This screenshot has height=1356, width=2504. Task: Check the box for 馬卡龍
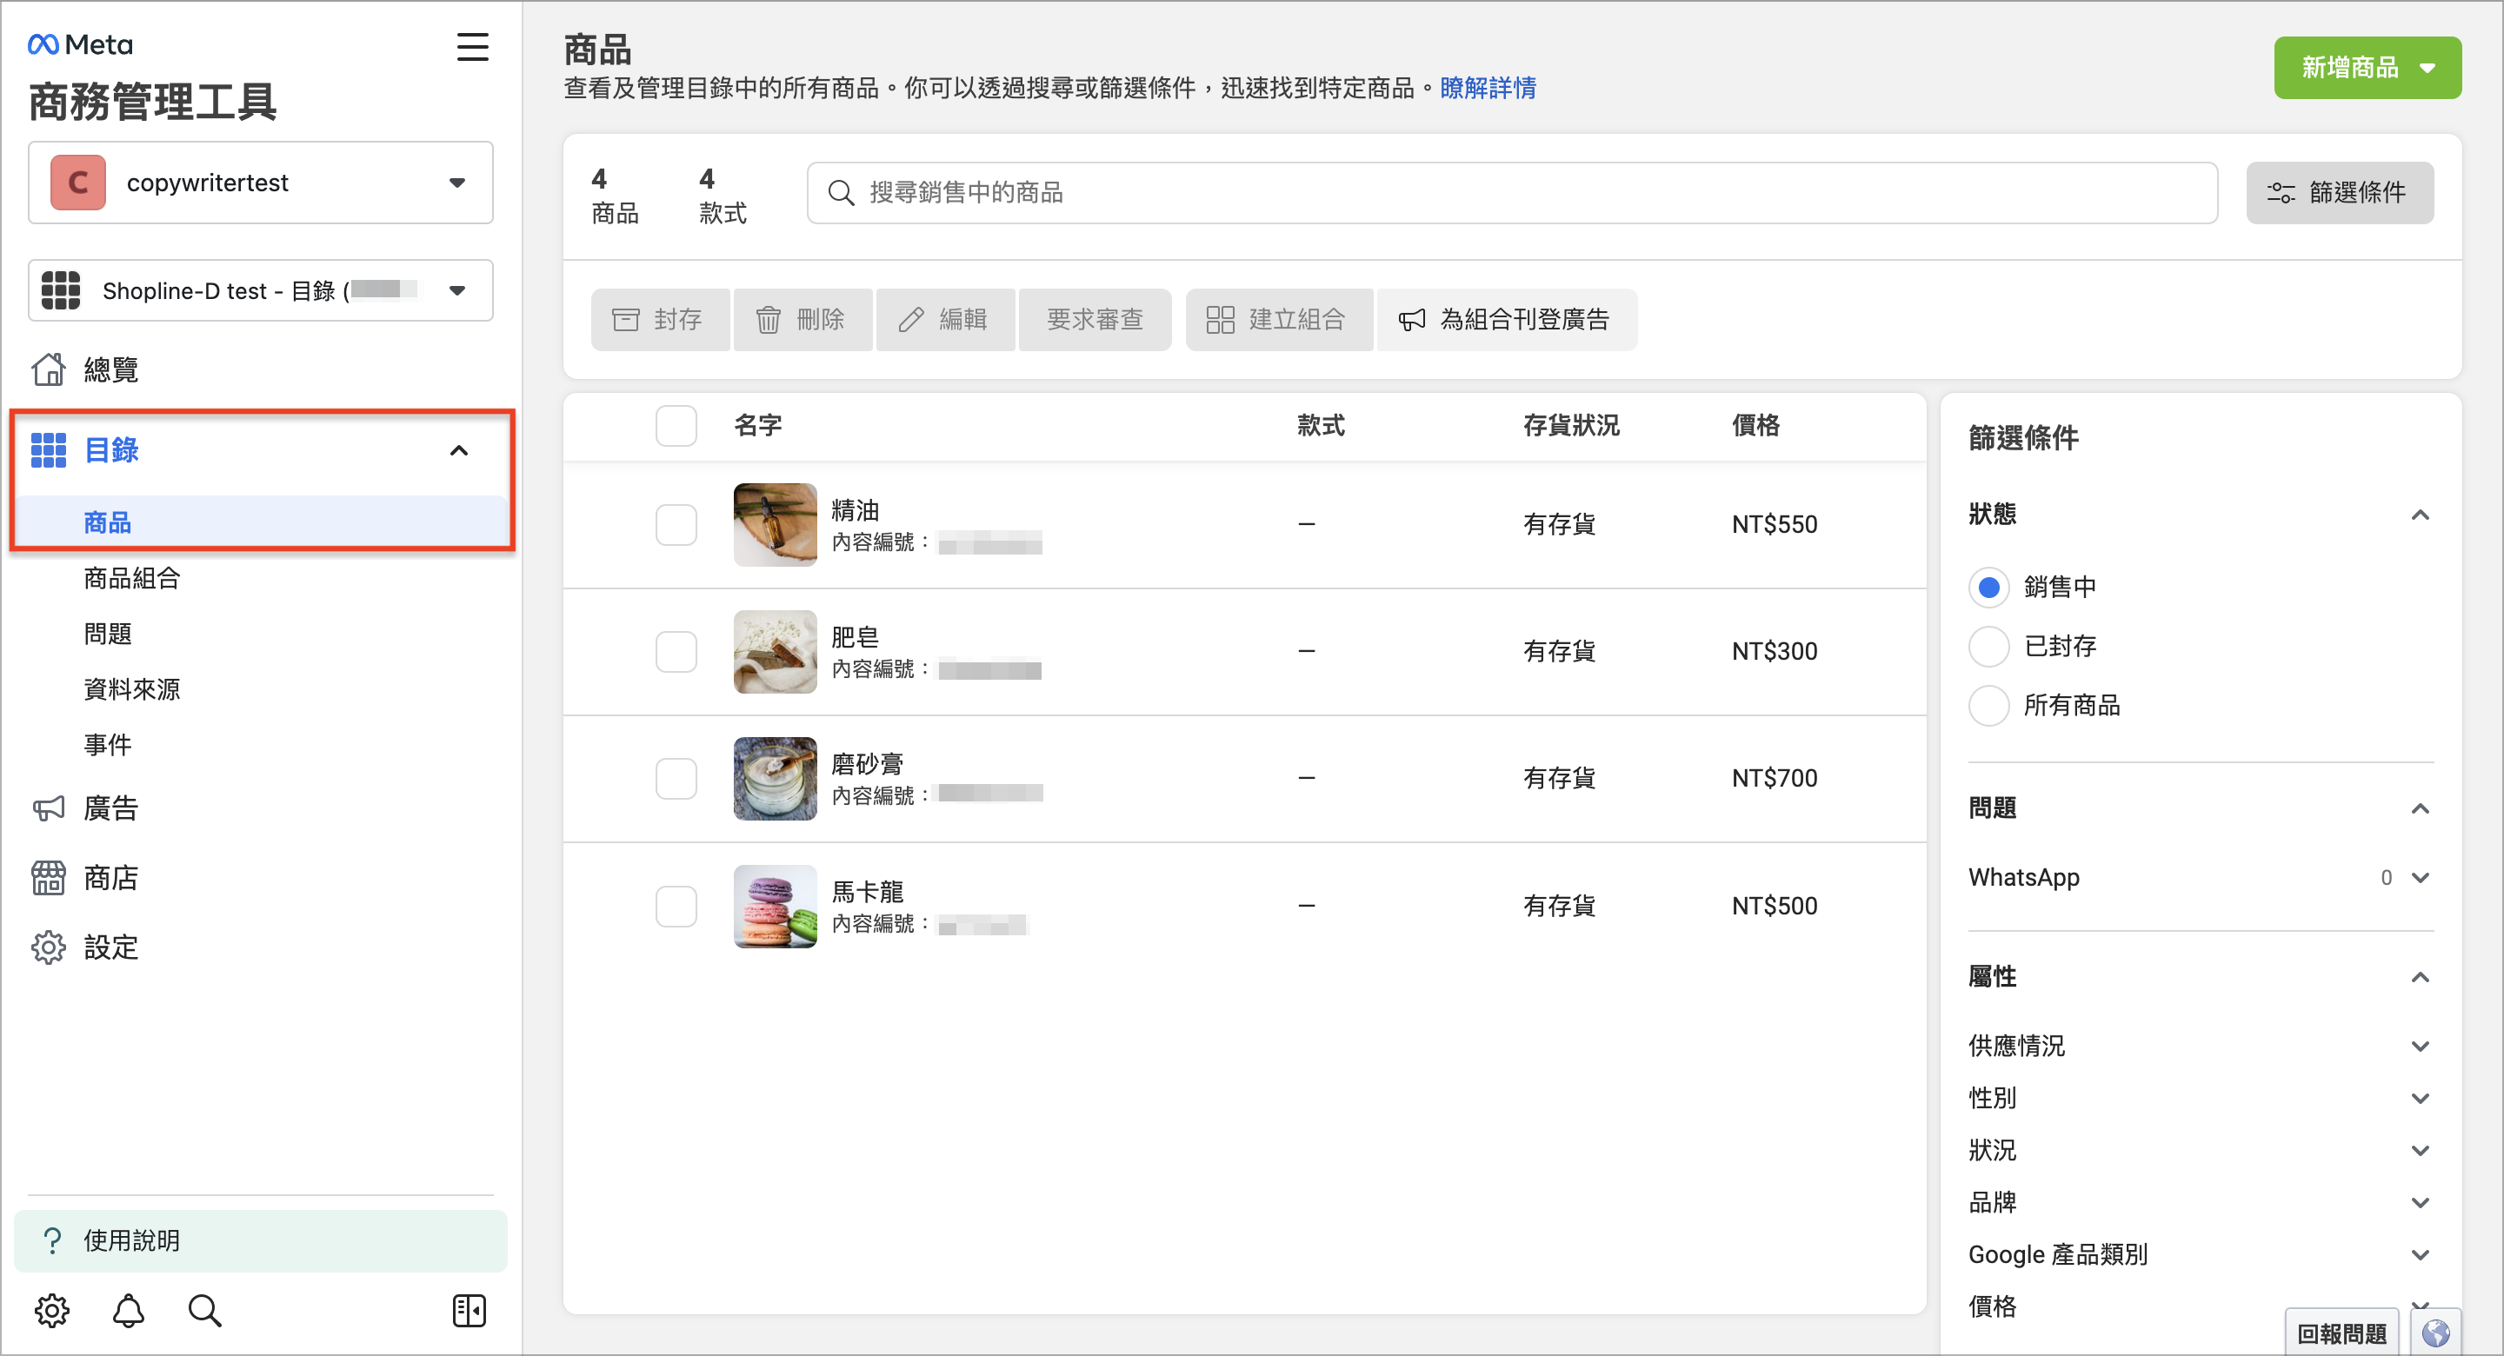pyautogui.click(x=676, y=906)
